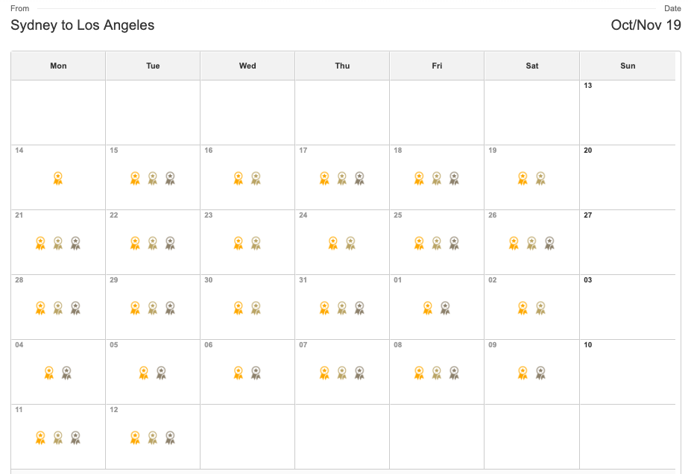Screen dimensions: 691x474
Task: Choose the gold ribbon on Thursday 17
Action: click(x=324, y=178)
